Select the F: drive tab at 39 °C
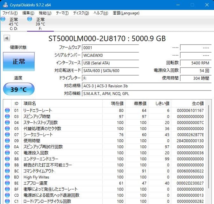Screen dimensions: 214x204 coord(40,24)
